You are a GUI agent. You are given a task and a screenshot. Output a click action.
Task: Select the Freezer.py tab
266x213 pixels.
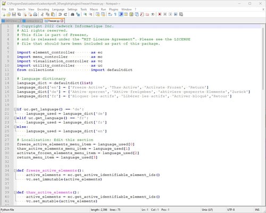tap(54, 21)
